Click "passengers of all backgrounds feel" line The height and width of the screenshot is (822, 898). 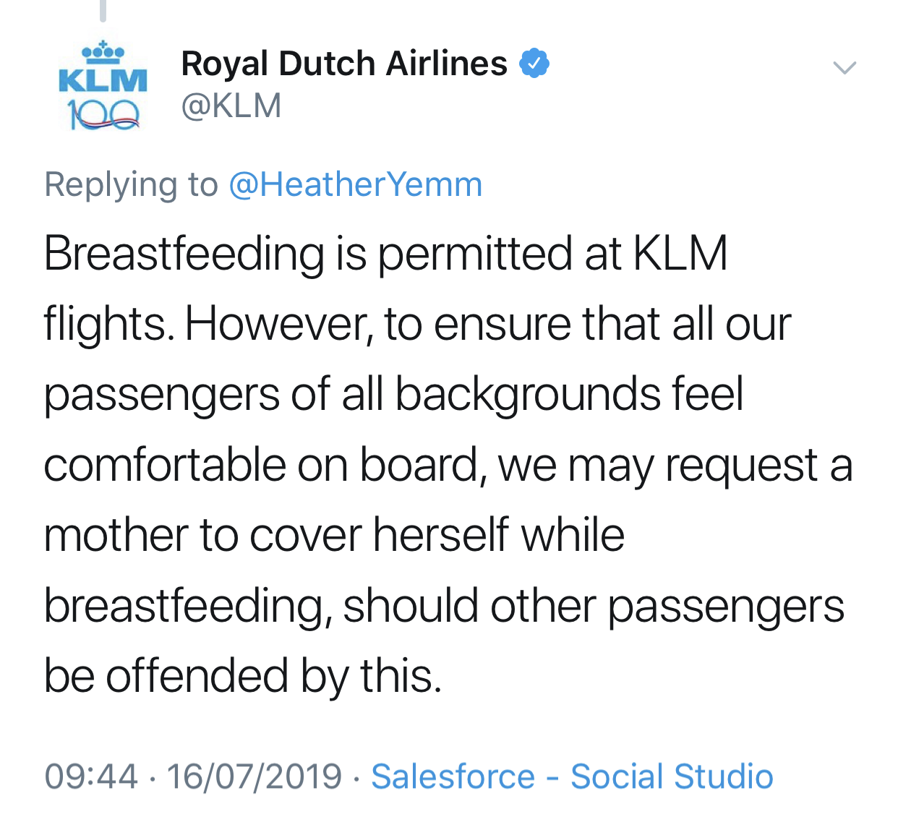393,395
